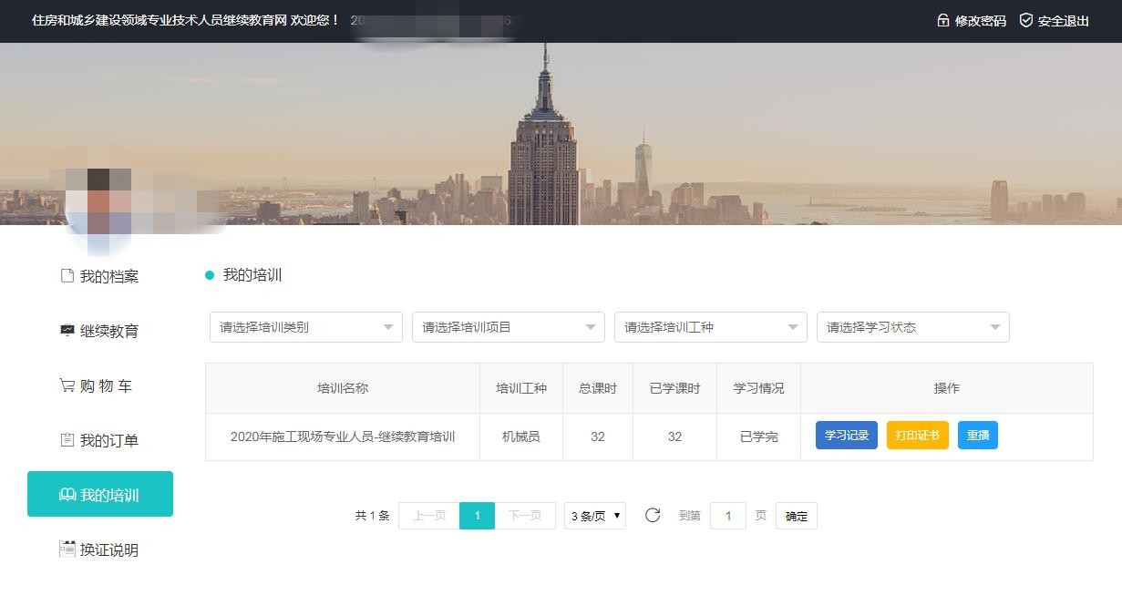Open the 请选择学习状态 dropdown
Screen dimensions: 1122x606
click(913, 327)
